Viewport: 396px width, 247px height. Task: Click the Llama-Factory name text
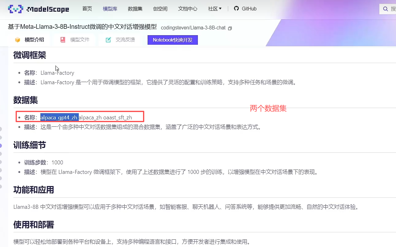57,73
